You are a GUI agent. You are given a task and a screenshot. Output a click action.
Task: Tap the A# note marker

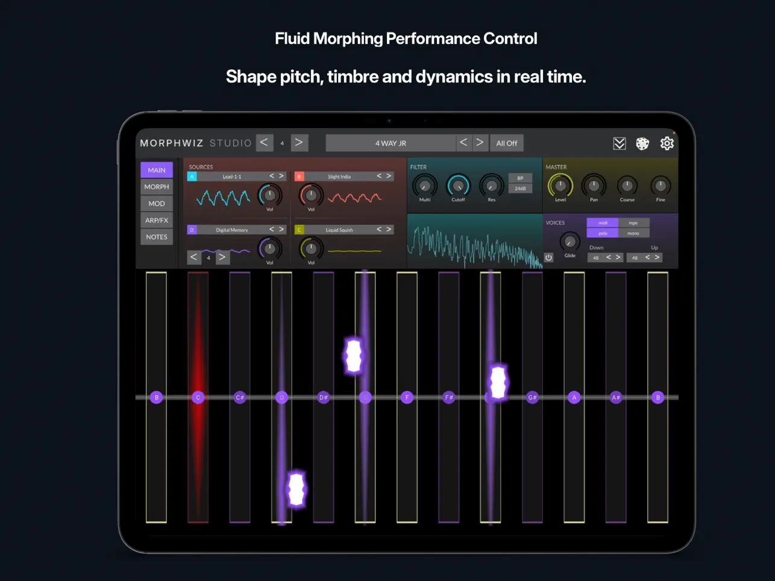click(x=616, y=397)
